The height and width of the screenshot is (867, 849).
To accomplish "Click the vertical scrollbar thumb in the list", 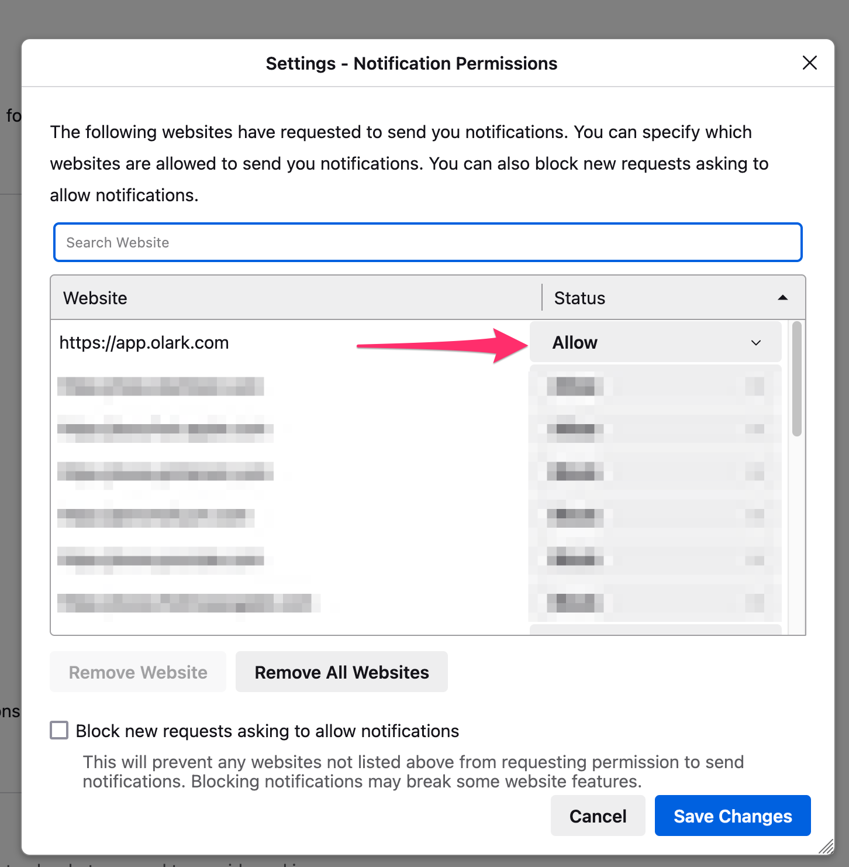I will 798,377.
